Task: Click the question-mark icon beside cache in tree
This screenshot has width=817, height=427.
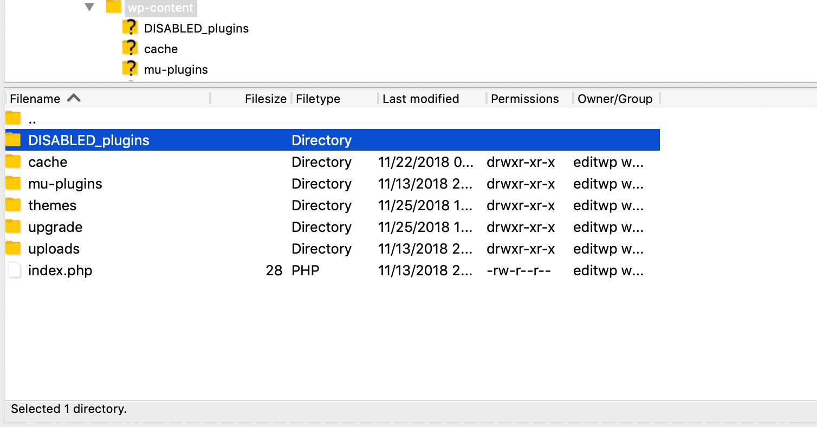Action: (131, 48)
